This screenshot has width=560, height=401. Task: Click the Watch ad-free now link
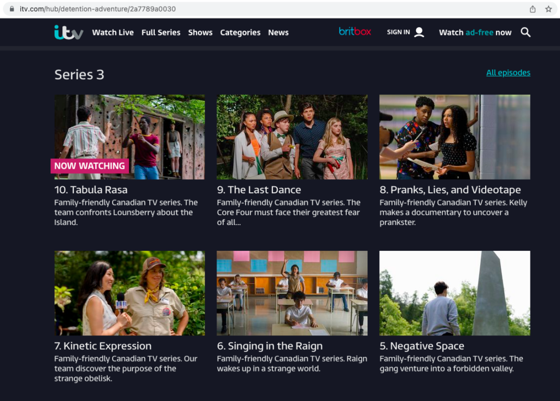tap(475, 32)
